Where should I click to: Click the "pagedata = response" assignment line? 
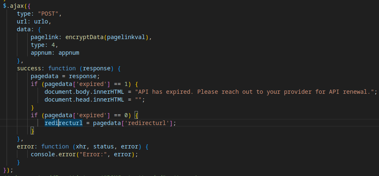click(65, 76)
